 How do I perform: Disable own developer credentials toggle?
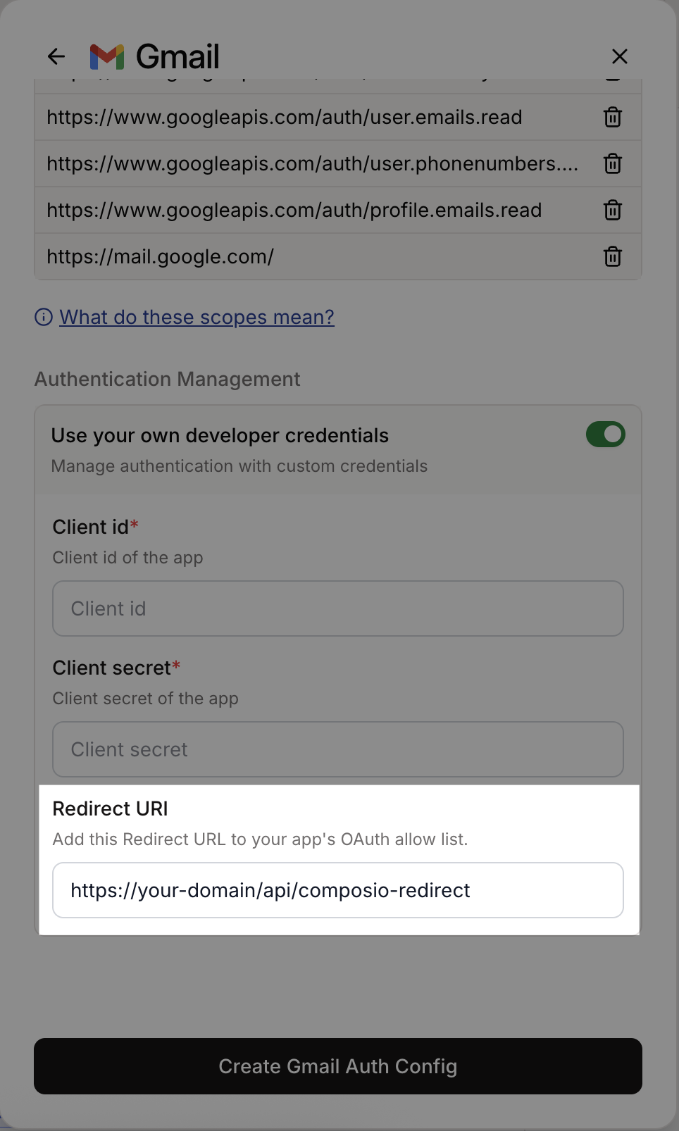tap(606, 435)
